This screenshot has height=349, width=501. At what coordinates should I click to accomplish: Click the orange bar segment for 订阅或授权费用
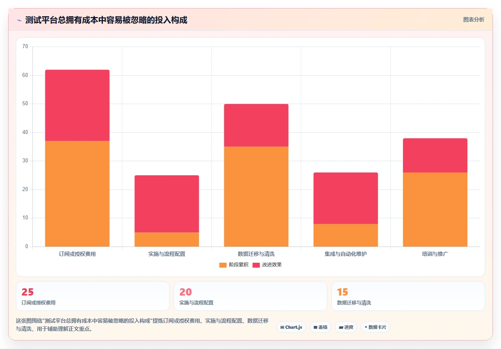(77, 194)
